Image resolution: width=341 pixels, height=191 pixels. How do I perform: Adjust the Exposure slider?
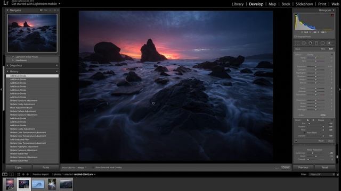(x=316, y=66)
